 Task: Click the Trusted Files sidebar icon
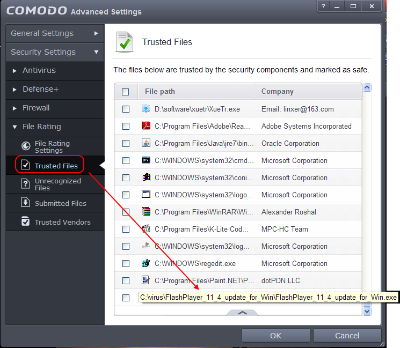pos(26,165)
